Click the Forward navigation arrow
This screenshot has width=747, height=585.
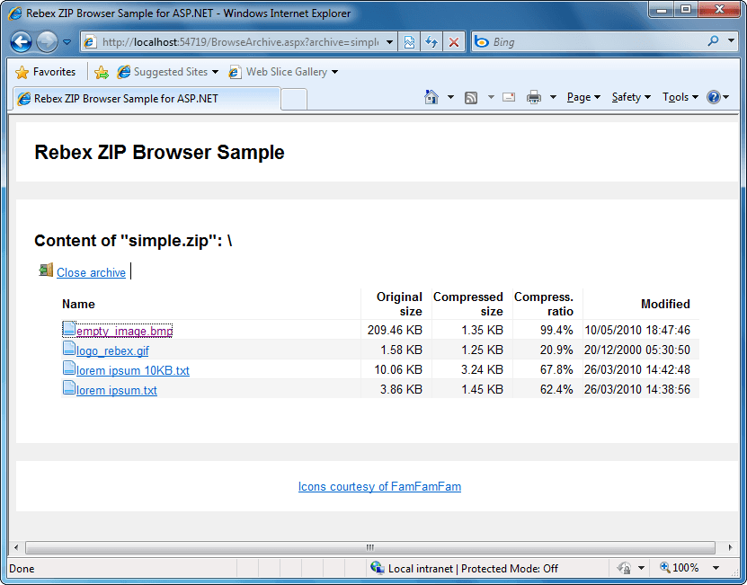(47, 42)
